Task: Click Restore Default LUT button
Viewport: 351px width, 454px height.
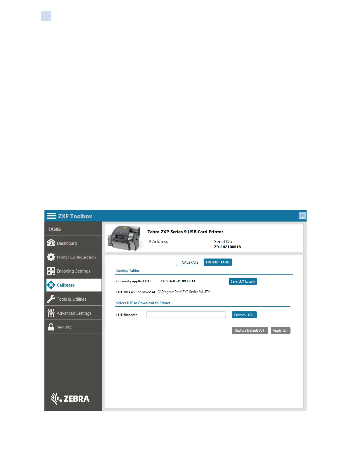Action: pyautogui.click(x=250, y=330)
